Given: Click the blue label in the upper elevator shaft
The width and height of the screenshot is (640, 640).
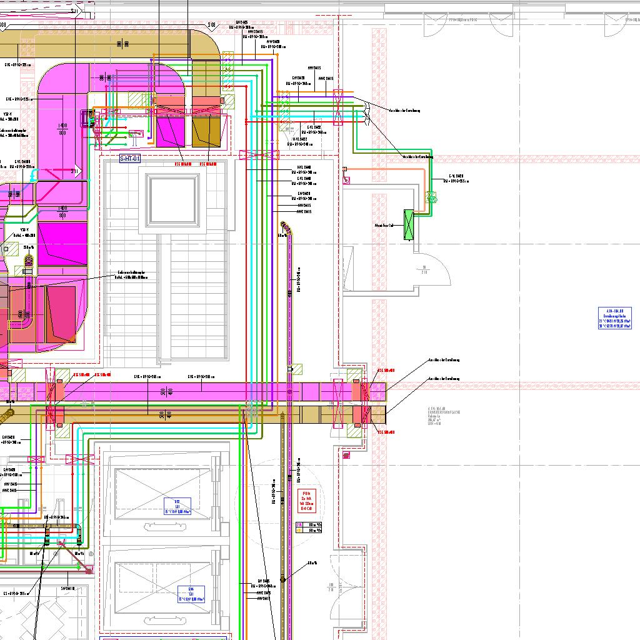Looking at the screenshot, I should click(x=177, y=506).
